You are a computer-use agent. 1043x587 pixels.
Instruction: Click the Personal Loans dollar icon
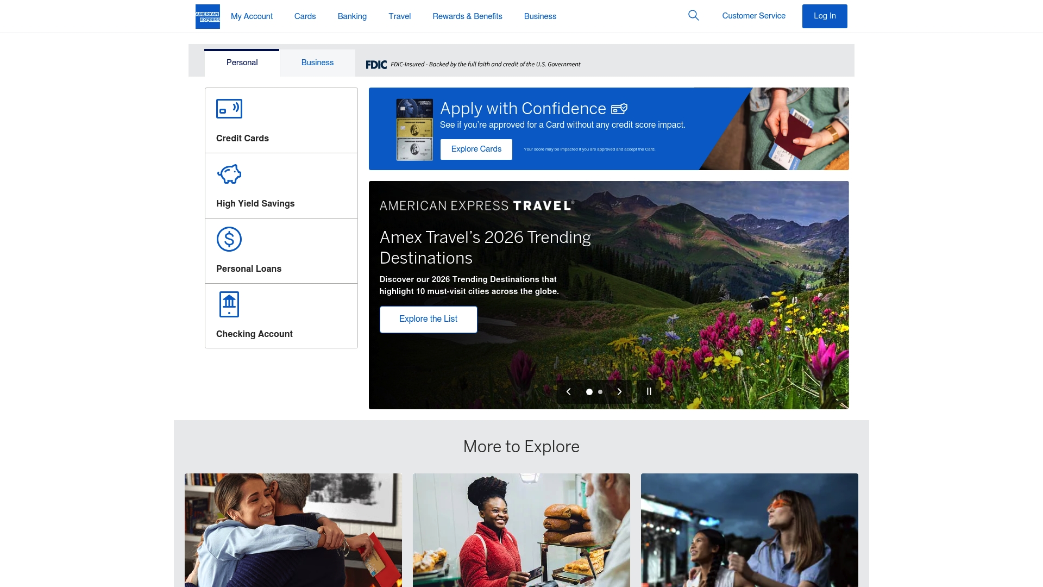tap(229, 239)
